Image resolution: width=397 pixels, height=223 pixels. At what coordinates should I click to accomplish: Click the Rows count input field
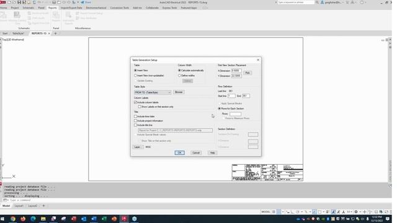coord(235,114)
